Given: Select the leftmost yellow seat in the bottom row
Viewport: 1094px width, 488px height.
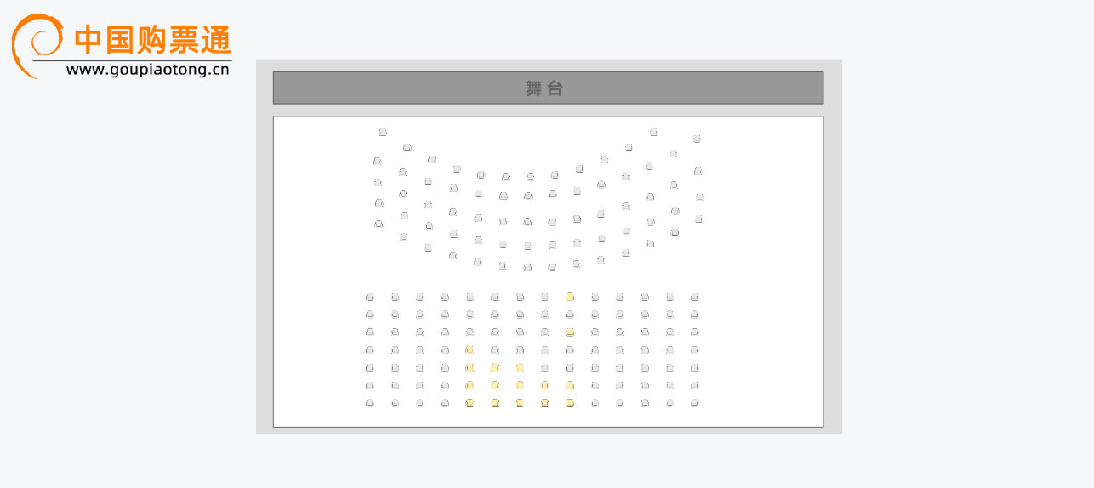Looking at the screenshot, I should click(470, 403).
